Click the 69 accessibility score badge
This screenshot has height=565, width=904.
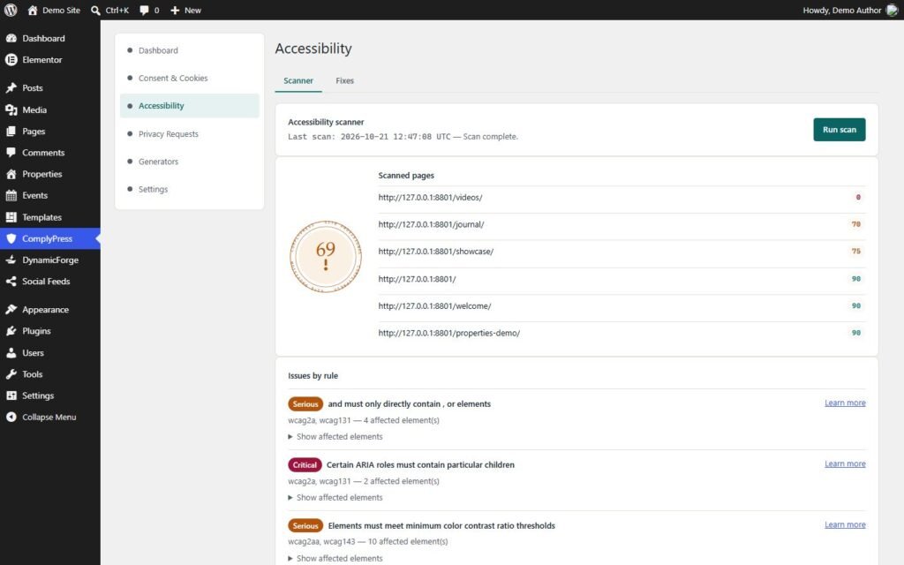pyautogui.click(x=326, y=257)
